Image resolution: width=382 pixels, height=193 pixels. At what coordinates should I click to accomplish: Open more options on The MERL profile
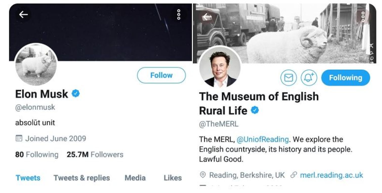click(363, 17)
